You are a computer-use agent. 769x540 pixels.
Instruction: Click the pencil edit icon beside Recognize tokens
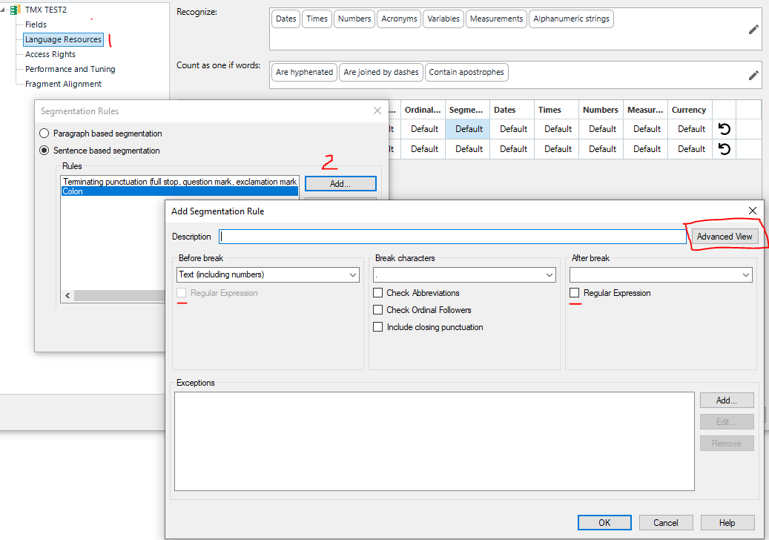[753, 30]
